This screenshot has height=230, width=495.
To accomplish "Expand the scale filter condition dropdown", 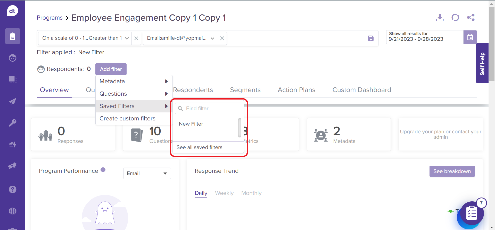I will point(127,38).
